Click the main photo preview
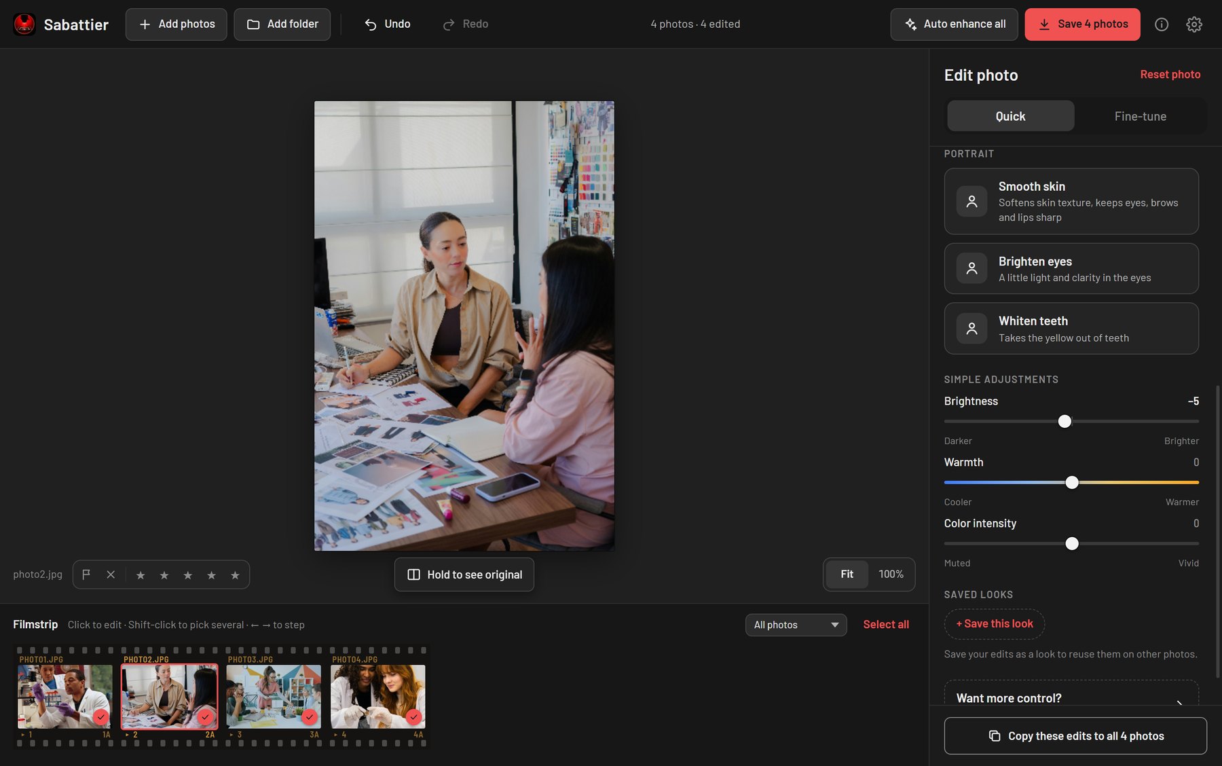The height and width of the screenshot is (766, 1222). point(464,326)
